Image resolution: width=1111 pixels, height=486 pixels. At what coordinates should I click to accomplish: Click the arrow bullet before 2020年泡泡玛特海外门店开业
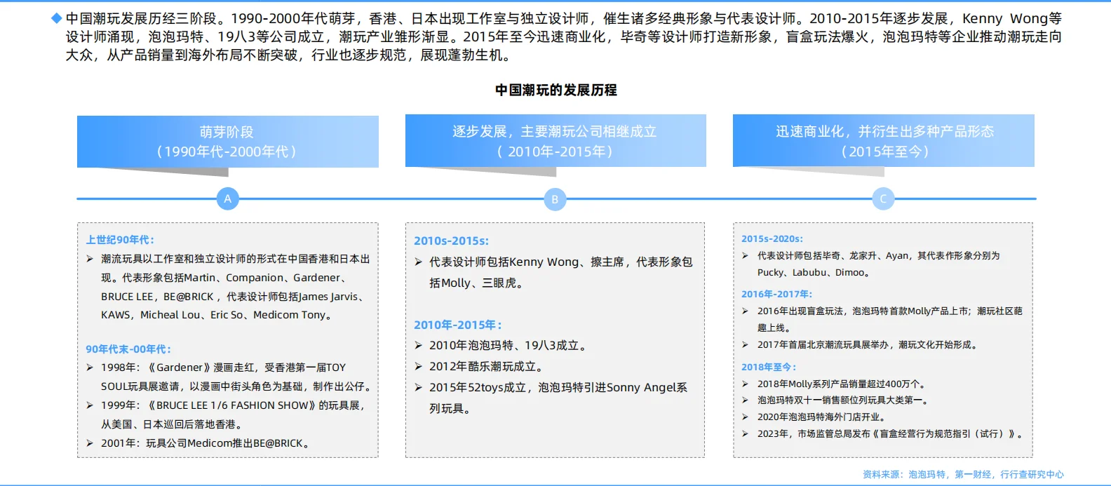point(746,417)
